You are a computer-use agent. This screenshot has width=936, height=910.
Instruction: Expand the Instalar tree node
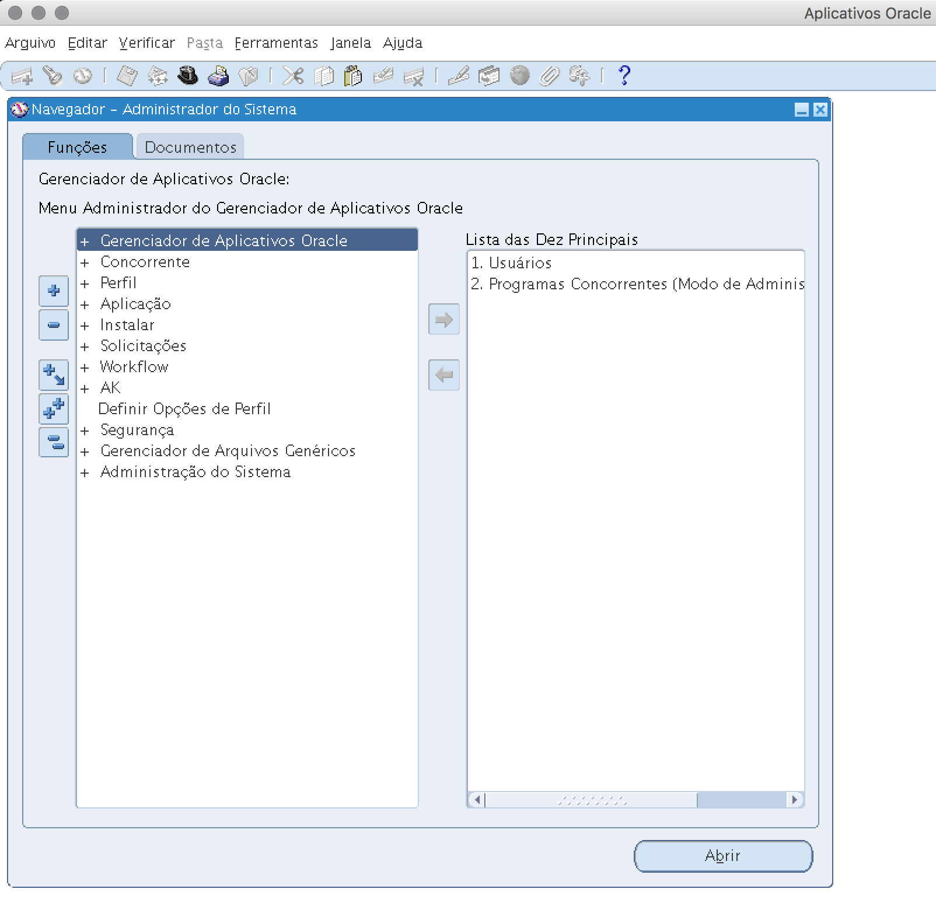click(85, 326)
